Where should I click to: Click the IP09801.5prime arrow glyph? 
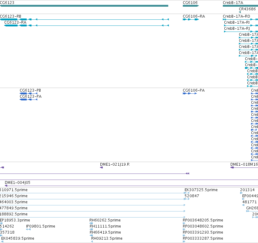pyautogui.click(x=28, y=229)
